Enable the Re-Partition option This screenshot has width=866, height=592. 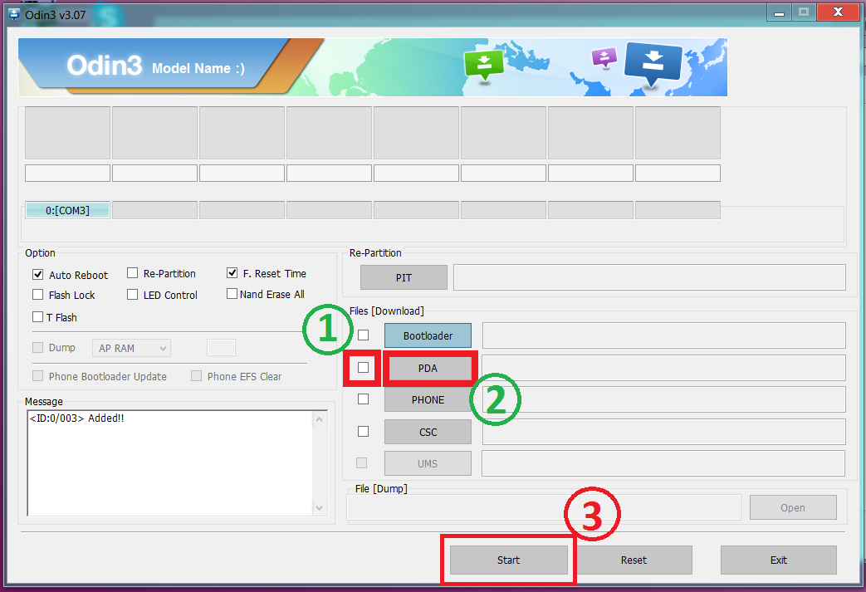pos(133,273)
